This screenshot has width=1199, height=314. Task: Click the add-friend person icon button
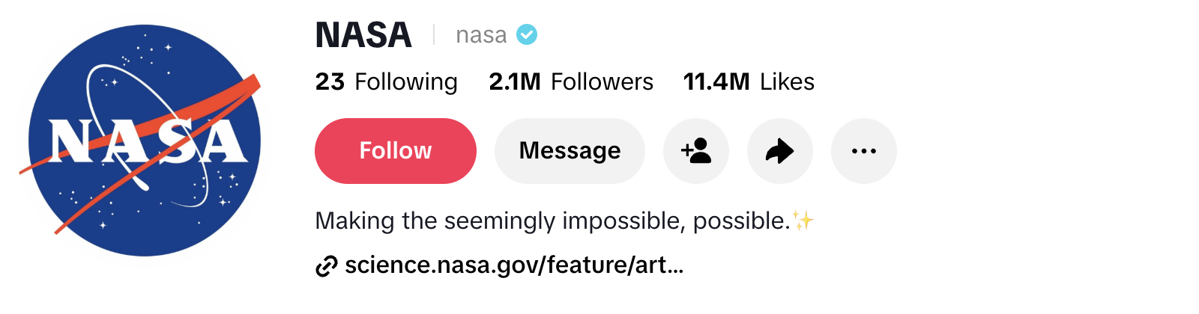[x=696, y=151]
